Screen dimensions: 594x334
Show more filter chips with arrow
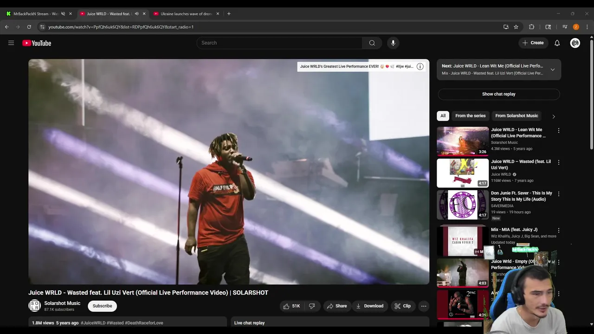pos(553,116)
